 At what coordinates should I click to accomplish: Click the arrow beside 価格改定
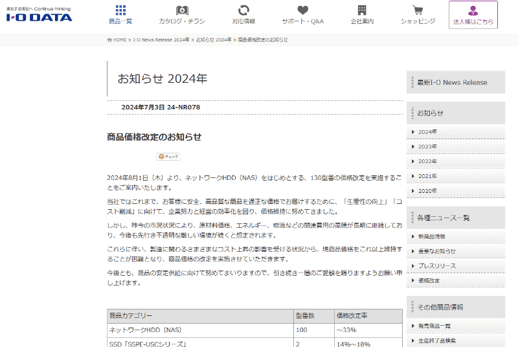(x=413, y=280)
